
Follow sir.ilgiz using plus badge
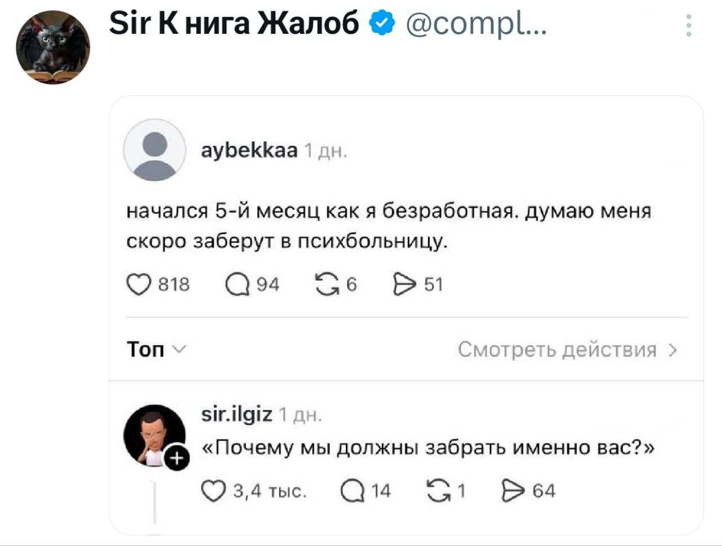tap(177, 459)
